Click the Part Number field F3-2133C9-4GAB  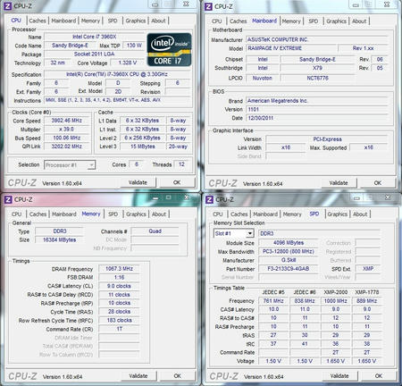point(289,269)
